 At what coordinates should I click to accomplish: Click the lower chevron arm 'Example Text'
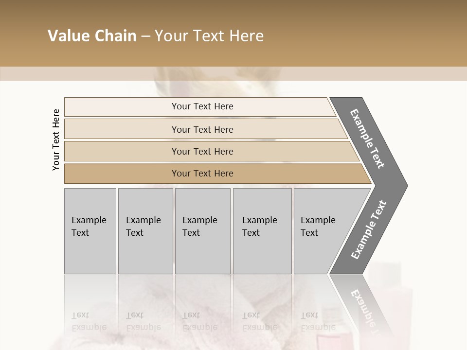coord(369,230)
